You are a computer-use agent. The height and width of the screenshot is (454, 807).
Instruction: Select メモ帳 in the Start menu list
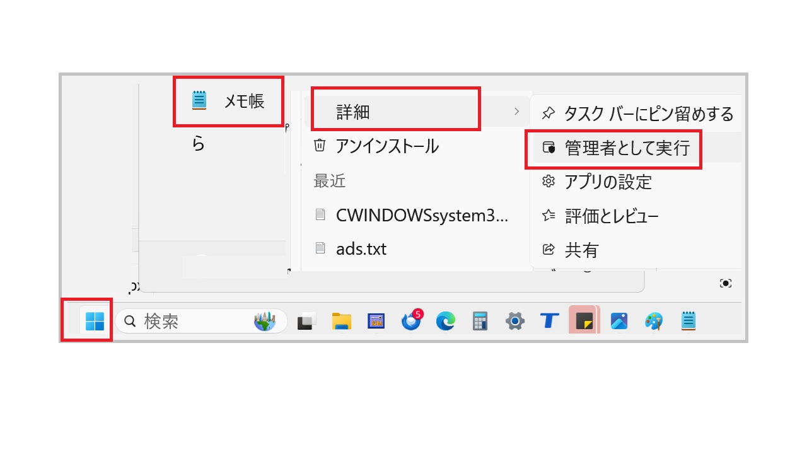pos(228,101)
